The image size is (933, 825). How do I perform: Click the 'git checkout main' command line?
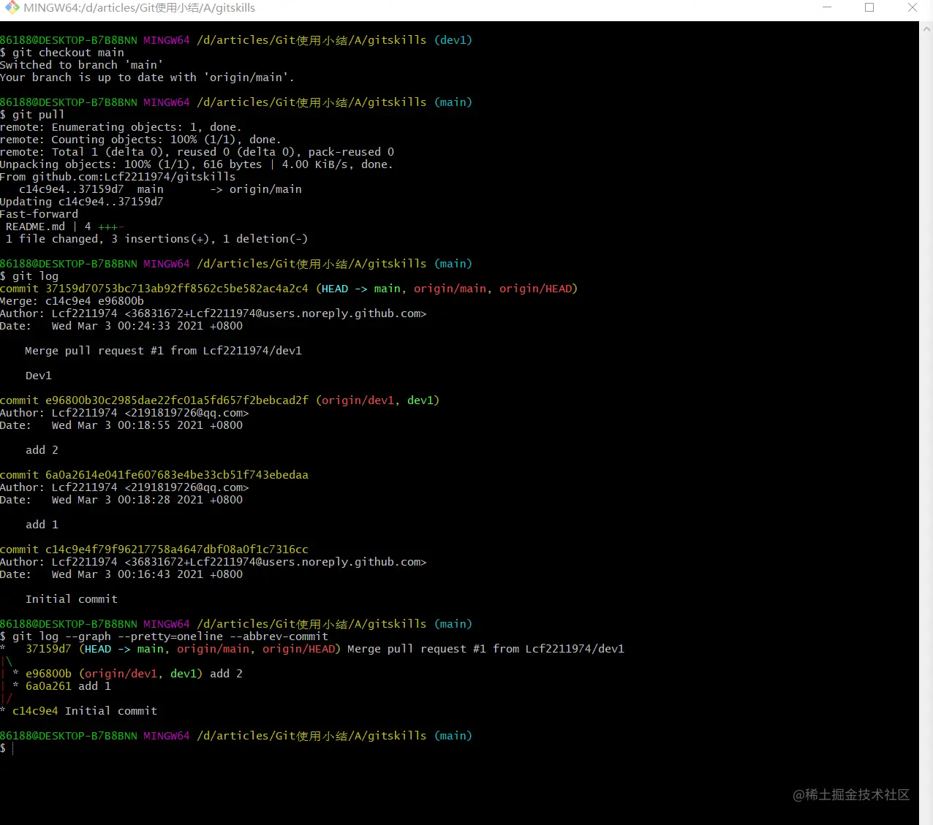pyautogui.click(x=62, y=53)
